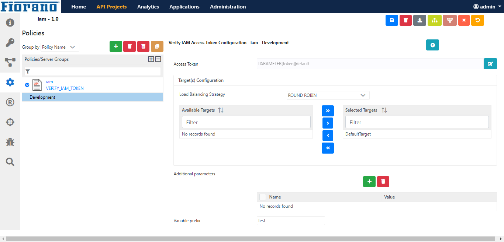Image resolution: width=504 pixels, height=242 pixels.
Task: Move one target left with single arrow
Action: pyautogui.click(x=328, y=136)
